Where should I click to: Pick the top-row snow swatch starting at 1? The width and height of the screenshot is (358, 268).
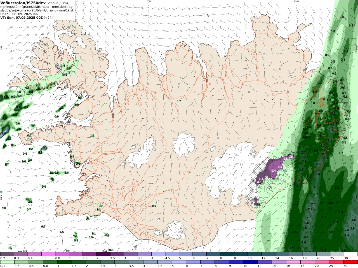click(x=76, y=254)
